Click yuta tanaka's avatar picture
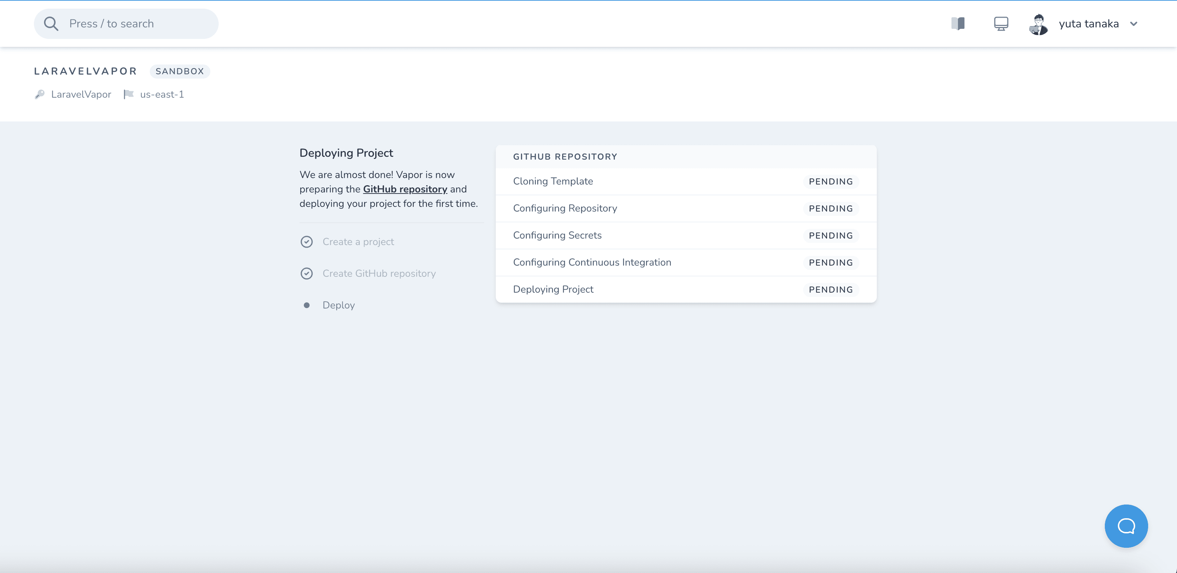1177x573 pixels. pos(1039,24)
